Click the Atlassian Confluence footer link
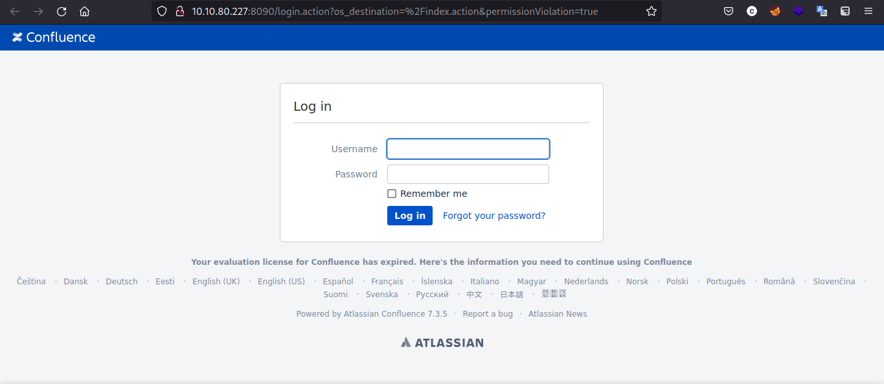The height and width of the screenshot is (384, 884). (395, 314)
